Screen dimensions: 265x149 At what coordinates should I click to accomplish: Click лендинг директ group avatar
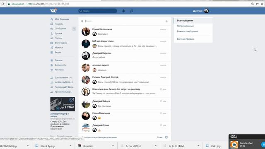tap(86, 68)
